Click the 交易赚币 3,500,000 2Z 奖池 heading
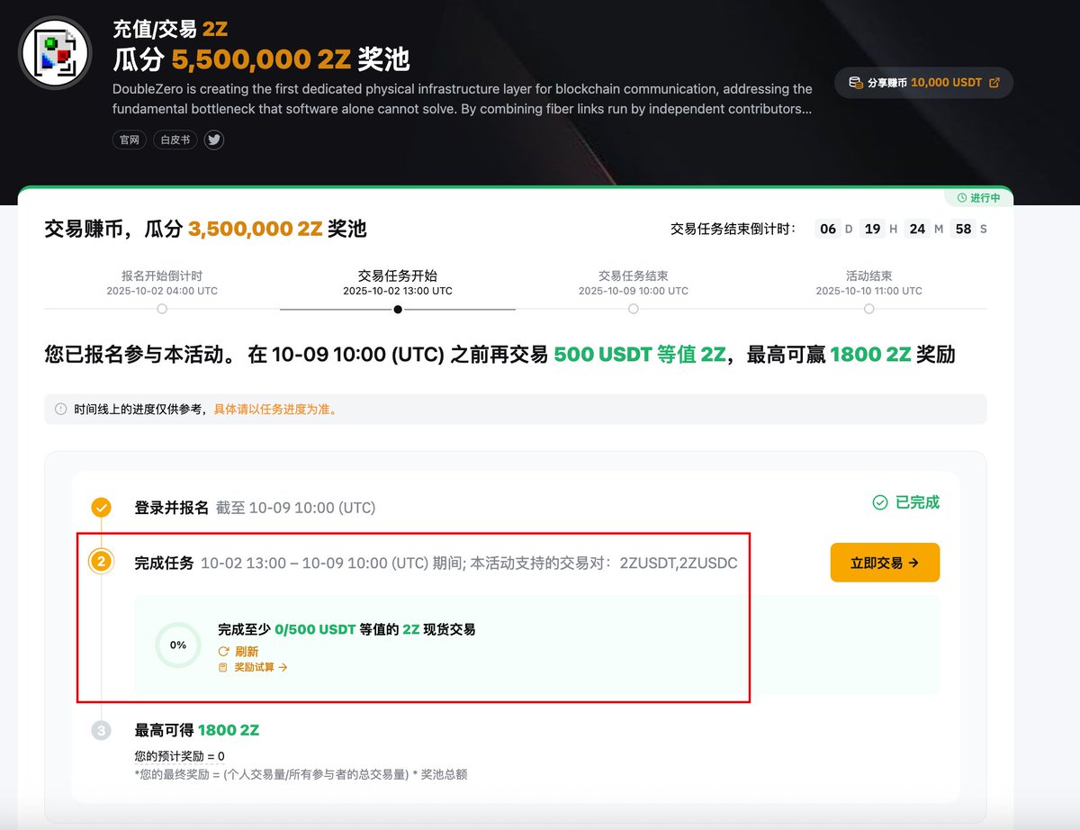 205,229
